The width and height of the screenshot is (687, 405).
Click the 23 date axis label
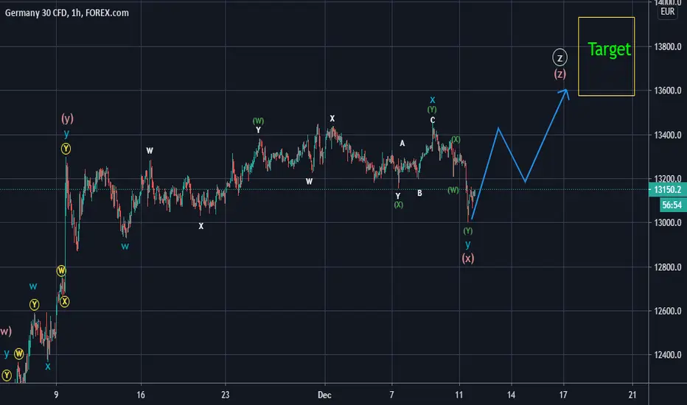point(226,395)
